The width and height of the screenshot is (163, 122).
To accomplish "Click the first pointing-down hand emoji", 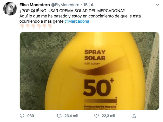I will (x=22, y=26).
